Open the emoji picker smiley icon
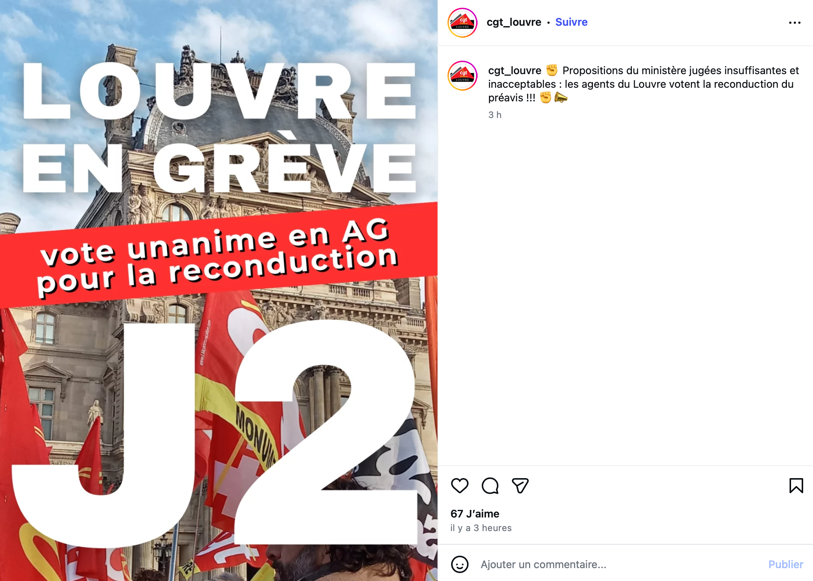 pos(459,564)
